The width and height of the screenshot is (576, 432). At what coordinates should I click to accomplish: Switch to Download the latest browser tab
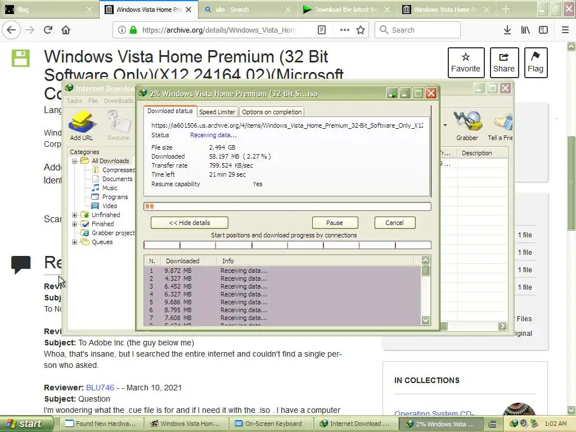[x=346, y=9]
